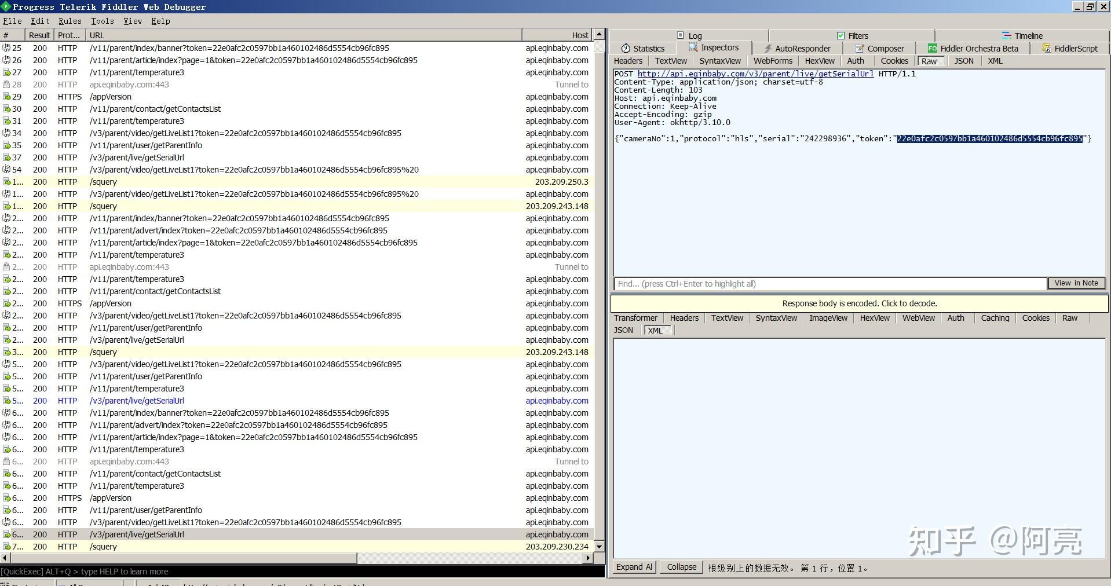Switch to request SyntaxView tab
1111x586 pixels.
point(720,61)
